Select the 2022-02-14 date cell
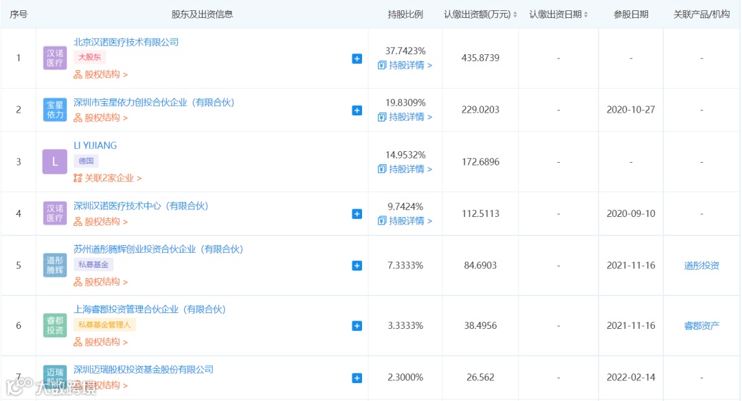This screenshot has height=401, width=742. click(x=631, y=378)
